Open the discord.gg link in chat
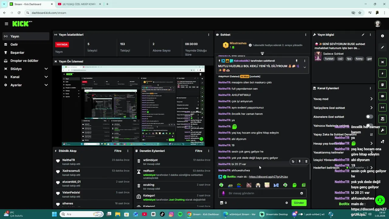 pos(268,177)
